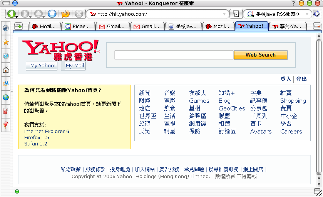This screenshot has width=323, height=197.
Task: Click bottom scrollbar down arrow
Action: point(319,184)
